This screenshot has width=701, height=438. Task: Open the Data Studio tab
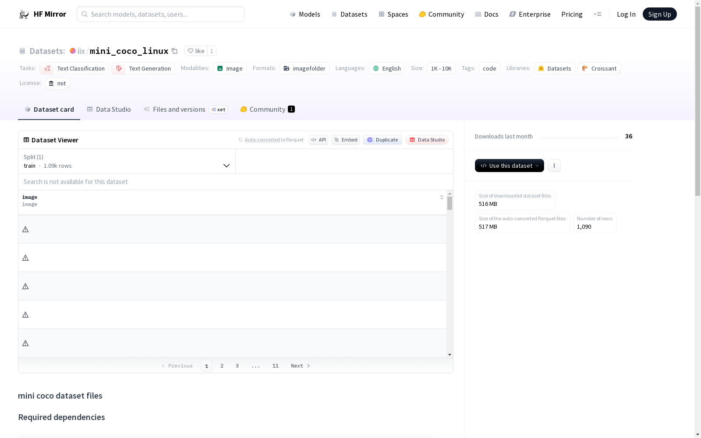coord(109,109)
